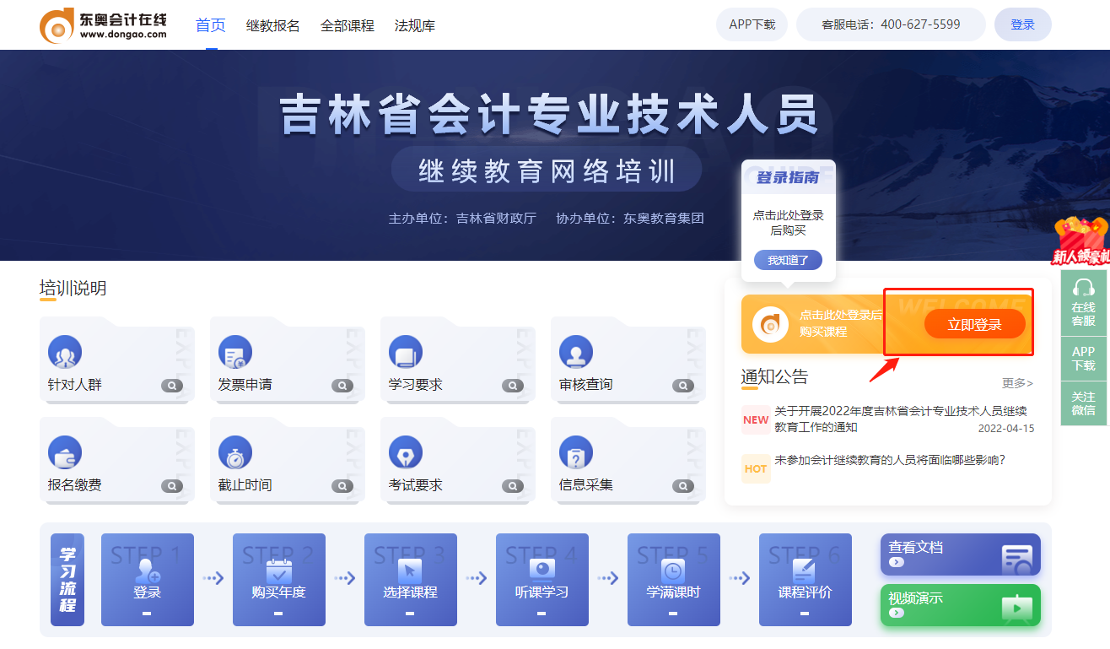This screenshot has height=649, width=1110.
Task: Dismiss the login guide with 我知道了
Action: pos(788,259)
